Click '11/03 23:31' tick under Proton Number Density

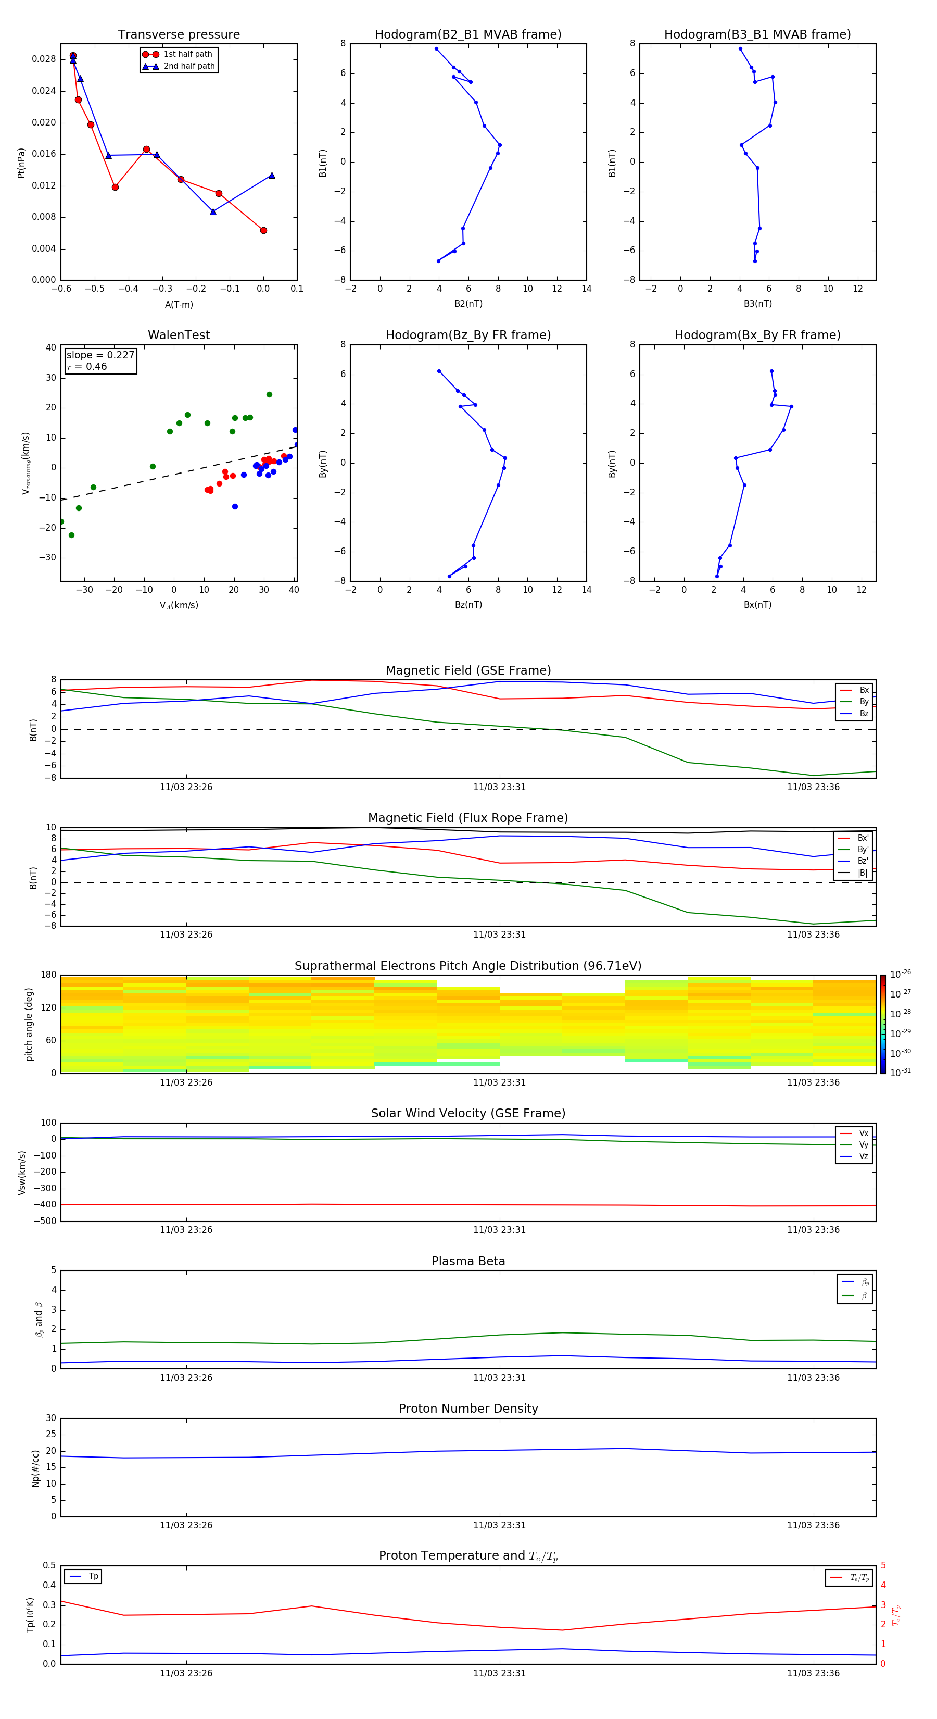pos(500,1525)
